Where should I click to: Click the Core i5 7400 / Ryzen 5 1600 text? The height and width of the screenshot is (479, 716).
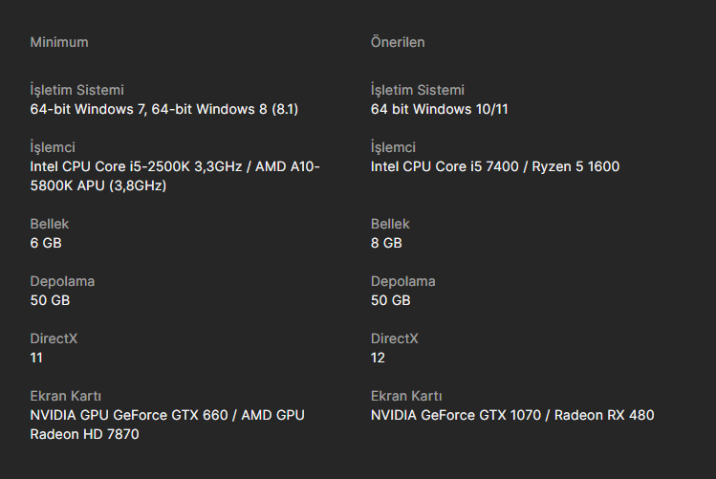tap(494, 166)
